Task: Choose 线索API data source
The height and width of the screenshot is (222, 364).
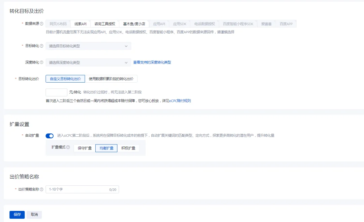Action: tap(81, 24)
